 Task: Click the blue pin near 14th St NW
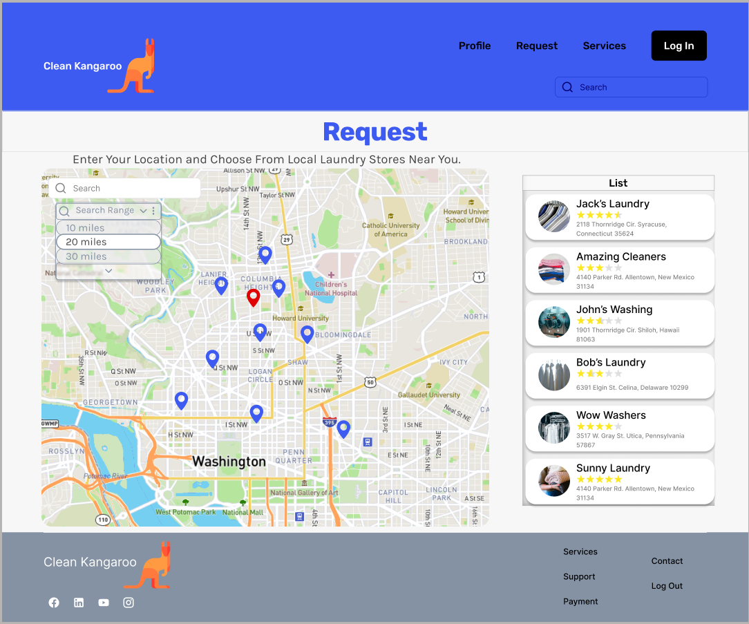click(x=265, y=255)
